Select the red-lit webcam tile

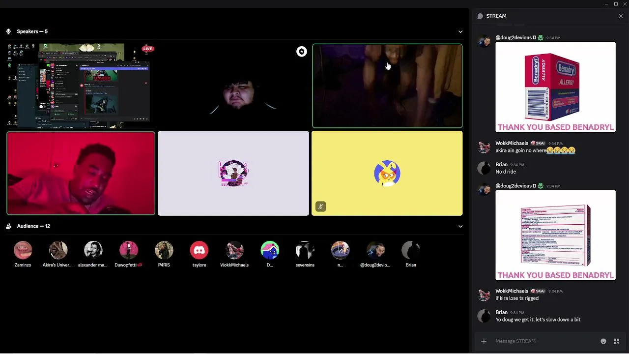tap(81, 173)
